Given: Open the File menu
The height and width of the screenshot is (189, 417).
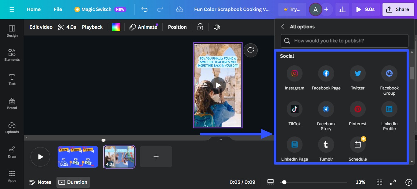Looking at the screenshot, I should point(58,9).
